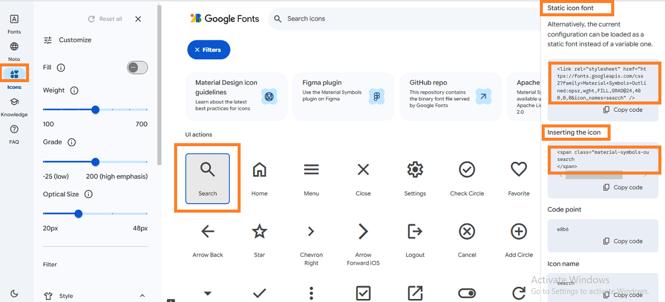
Task: Select the Menu hamburger icon tile
Action: pos(311,178)
